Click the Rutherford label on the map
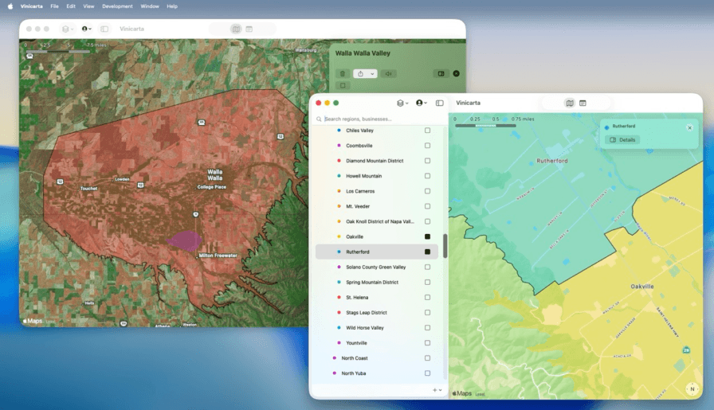 tap(552, 161)
